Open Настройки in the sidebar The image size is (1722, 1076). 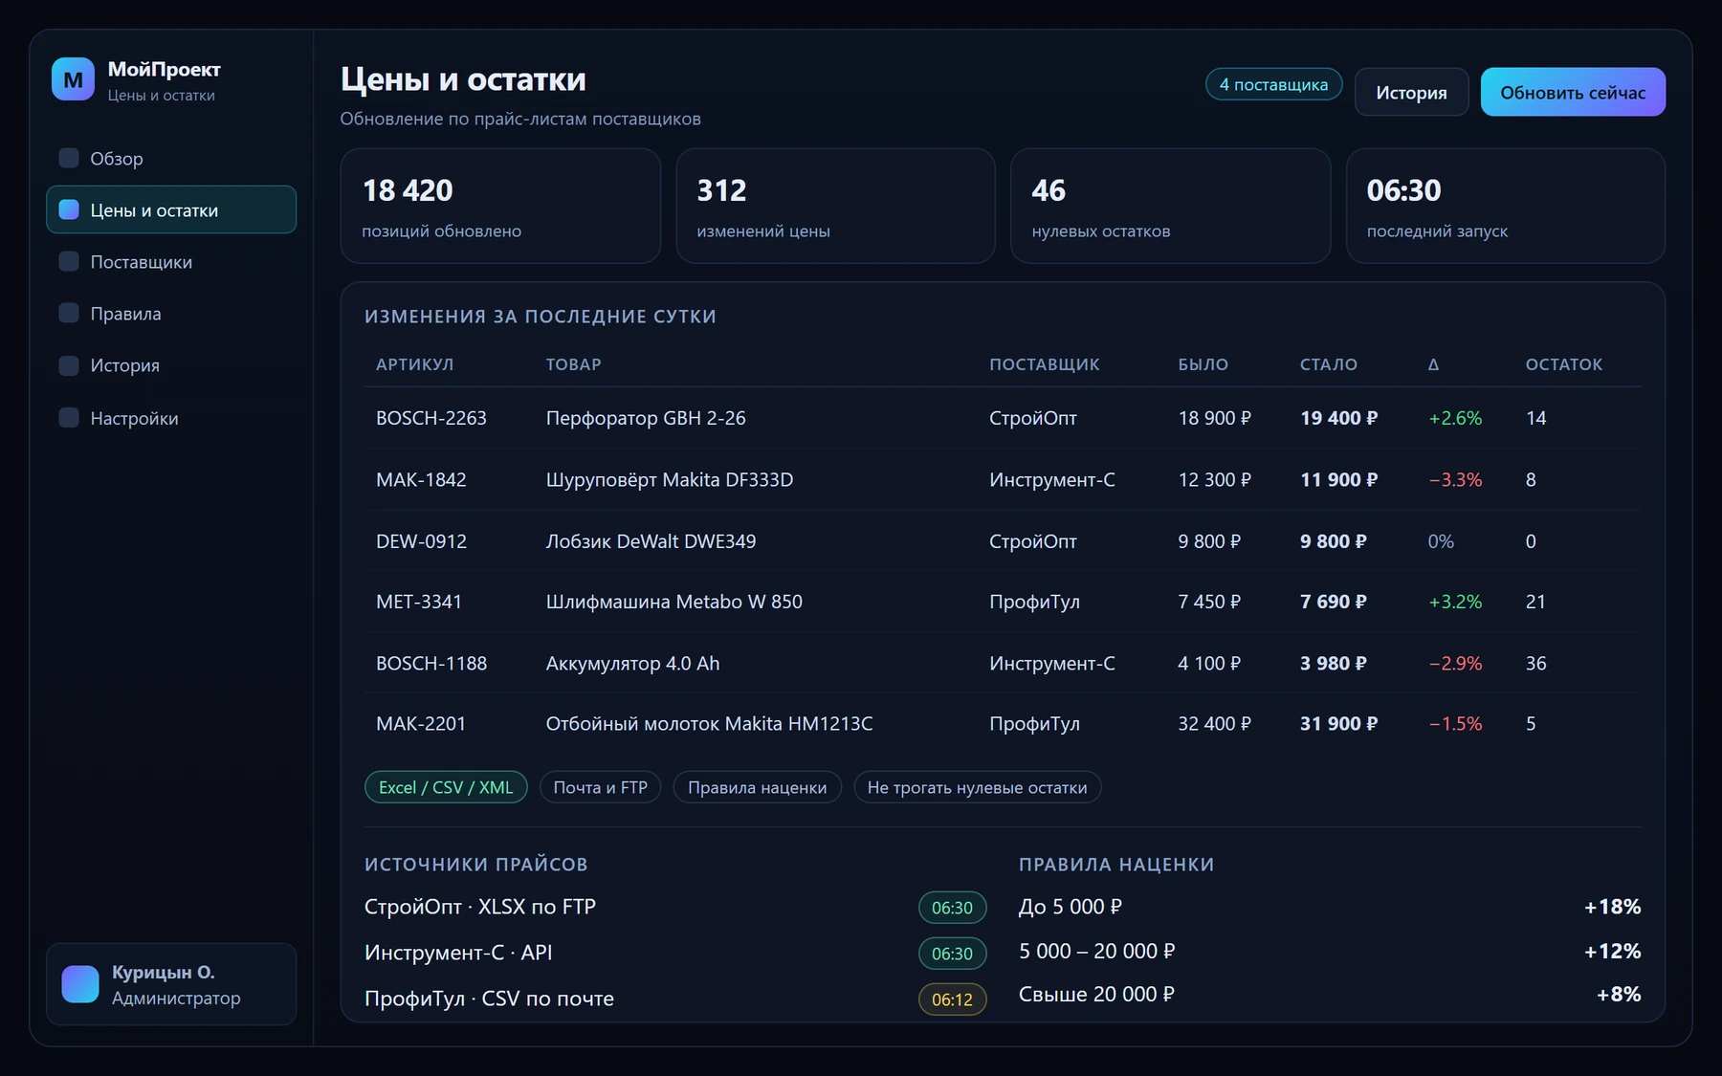pos(171,417)
